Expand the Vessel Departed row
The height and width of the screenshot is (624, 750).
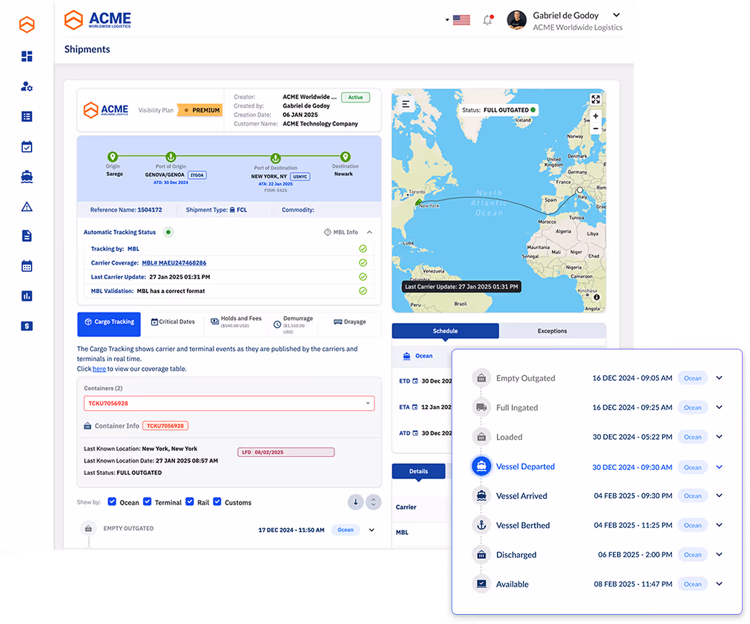point(719,467)
